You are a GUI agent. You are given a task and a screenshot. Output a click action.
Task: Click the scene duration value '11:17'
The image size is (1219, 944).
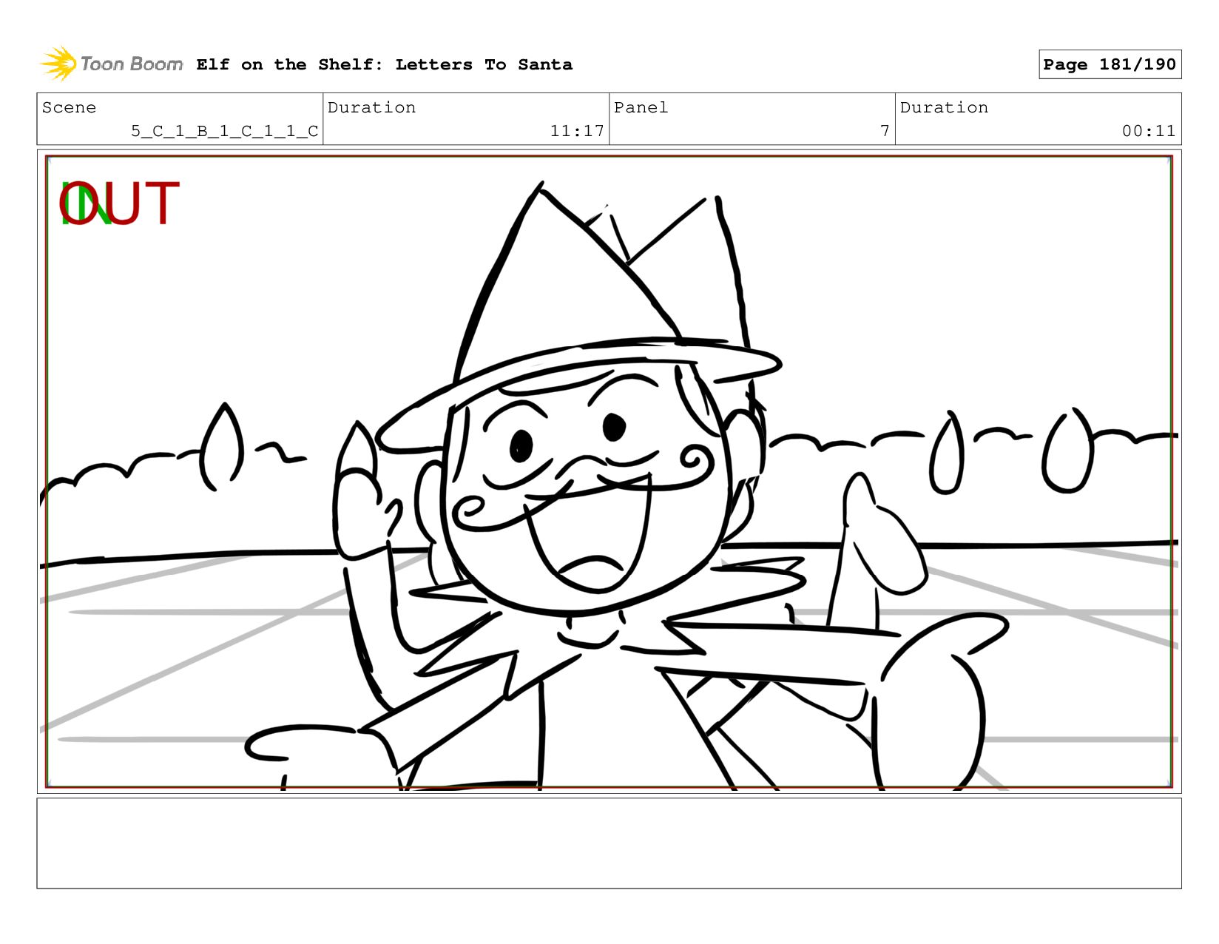click(x=577, y=131)
